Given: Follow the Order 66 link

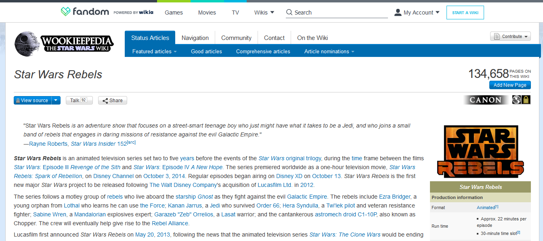Looking at the screenshot, I should click(268, 205).
